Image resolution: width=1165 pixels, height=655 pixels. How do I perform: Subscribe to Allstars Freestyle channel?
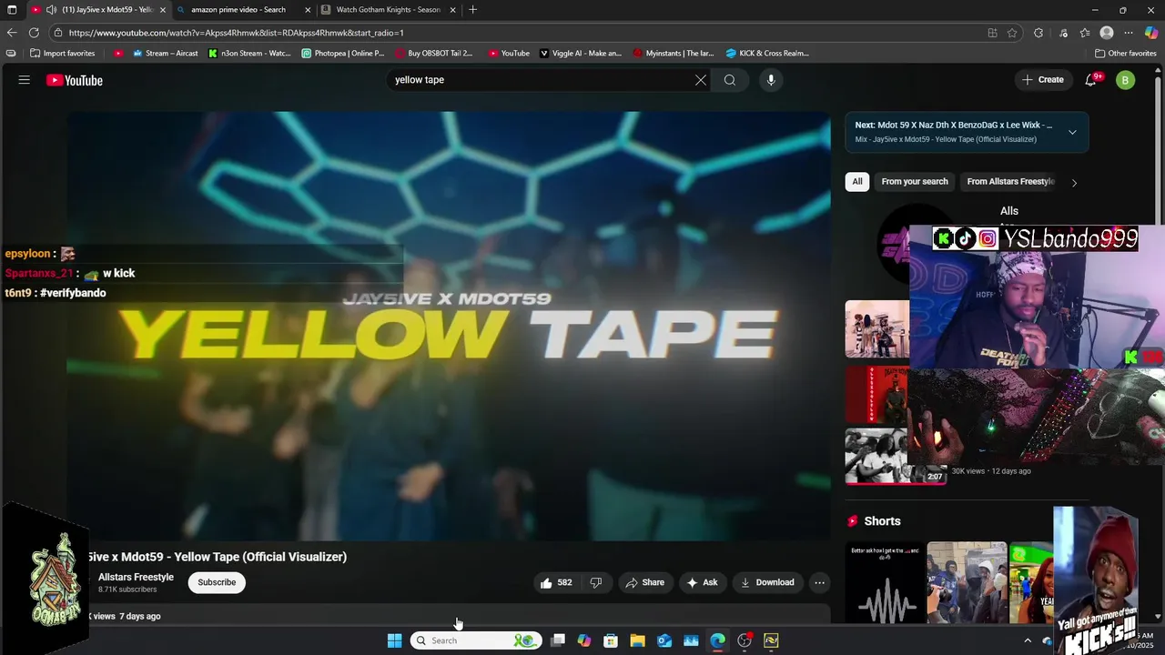(217, 582)
